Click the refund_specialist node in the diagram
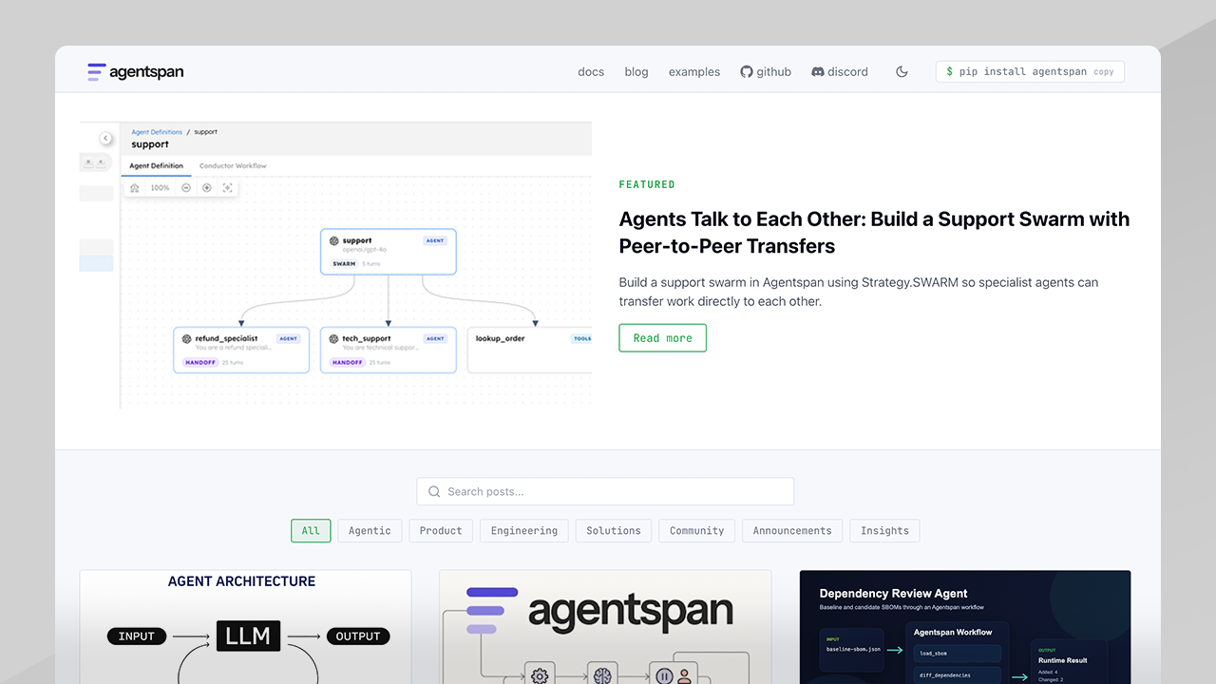The image size is (1216, 684). 241,350
